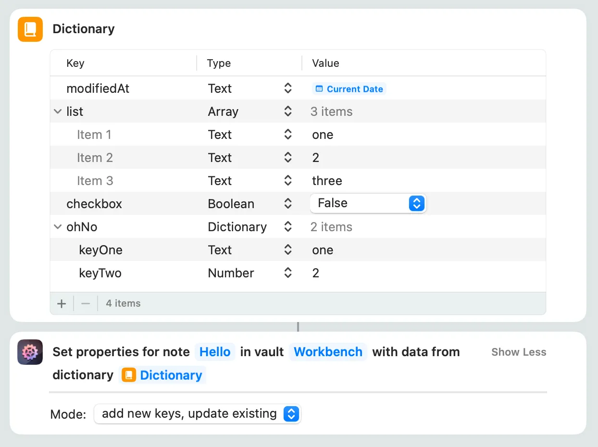Click the Actions for Obsidian gear icon
The width and height of the screenshot is (598, 447).
coord(30,352)
